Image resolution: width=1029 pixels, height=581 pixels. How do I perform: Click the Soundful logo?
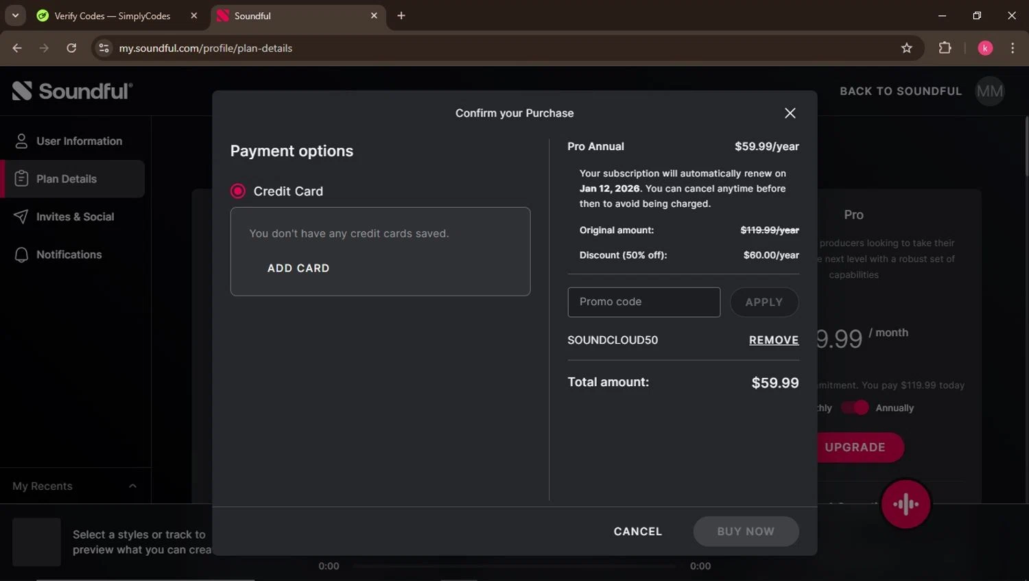tap(72, 91)
